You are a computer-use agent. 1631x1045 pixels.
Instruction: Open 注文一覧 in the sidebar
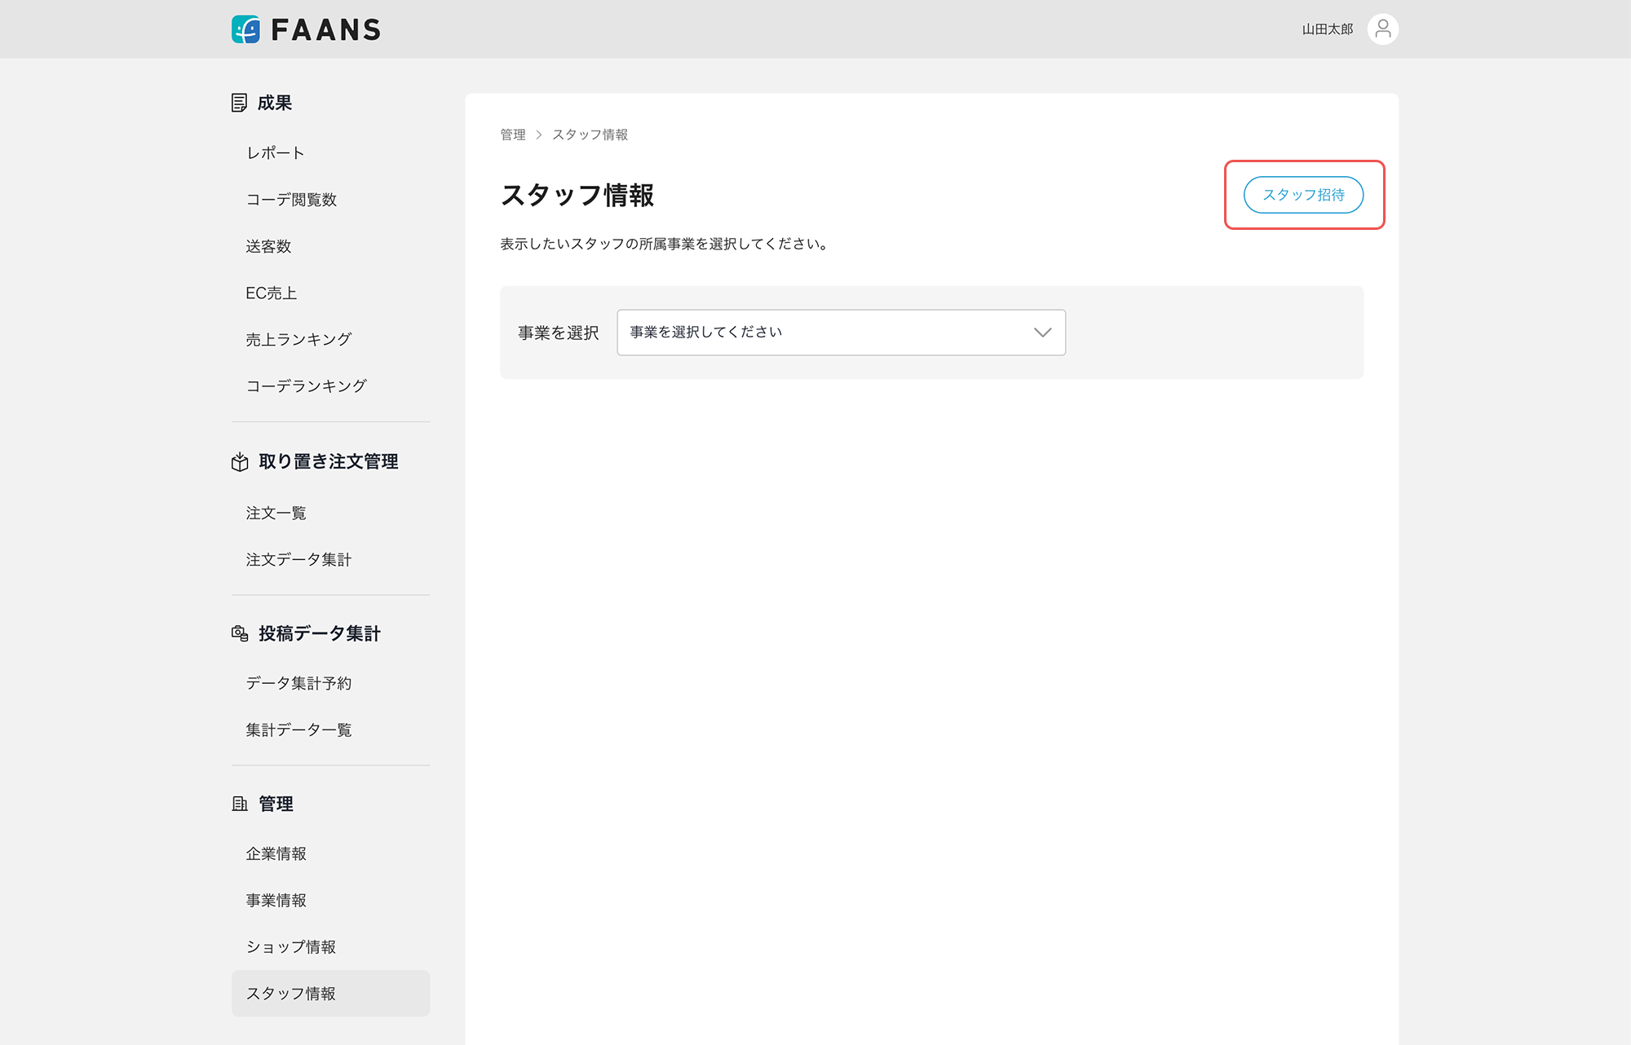(276, 513)
